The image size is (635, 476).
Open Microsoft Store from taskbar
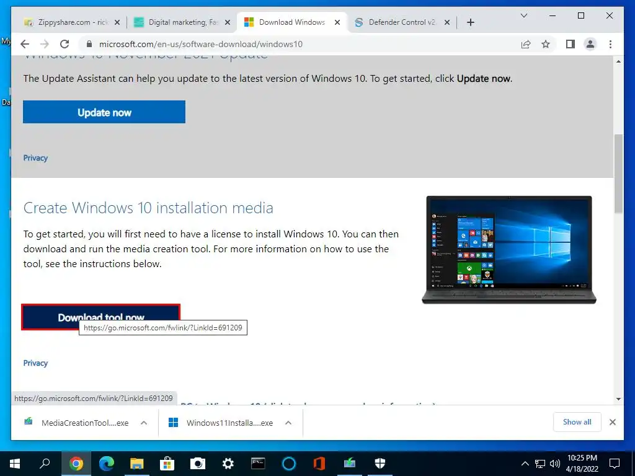click(x=167, y=464)
